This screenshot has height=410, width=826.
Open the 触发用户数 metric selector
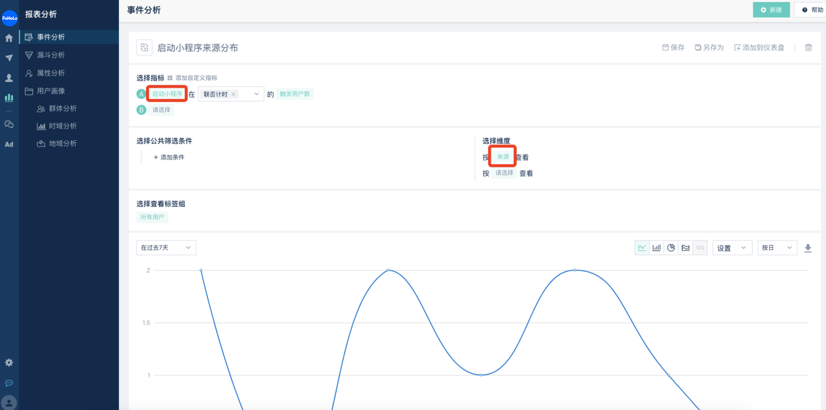tap(295, 94)
